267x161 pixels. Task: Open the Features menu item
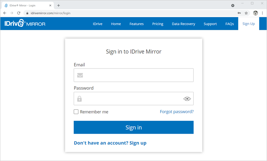coord(137,24)
